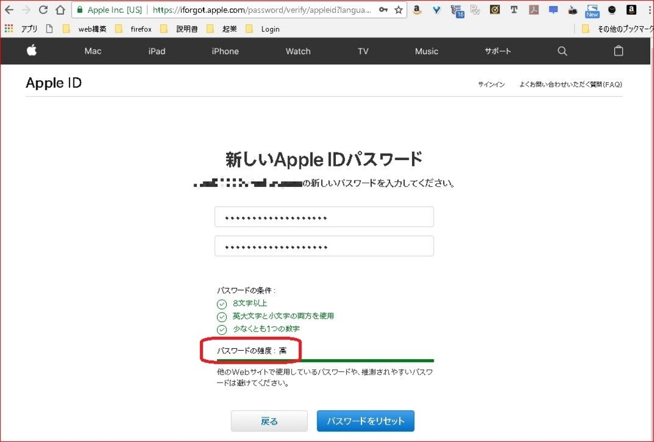Click the Apple ID heading link
The height and width of the screenshot is (442, 654).
54,82
